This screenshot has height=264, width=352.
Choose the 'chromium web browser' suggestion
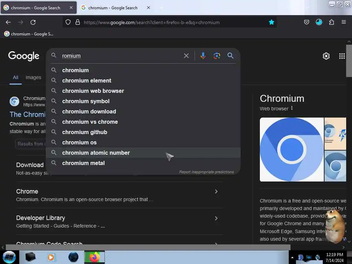click(x=143, y=91)
